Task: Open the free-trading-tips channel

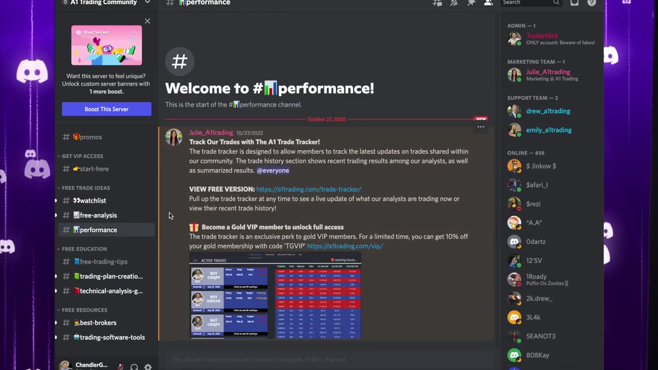Action: [106, 262]
